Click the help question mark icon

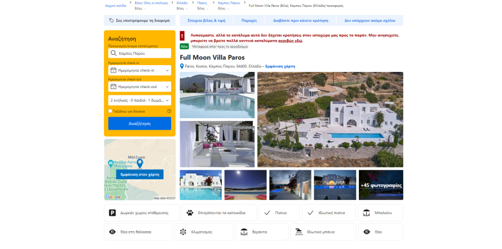click(x=169, y=111)
